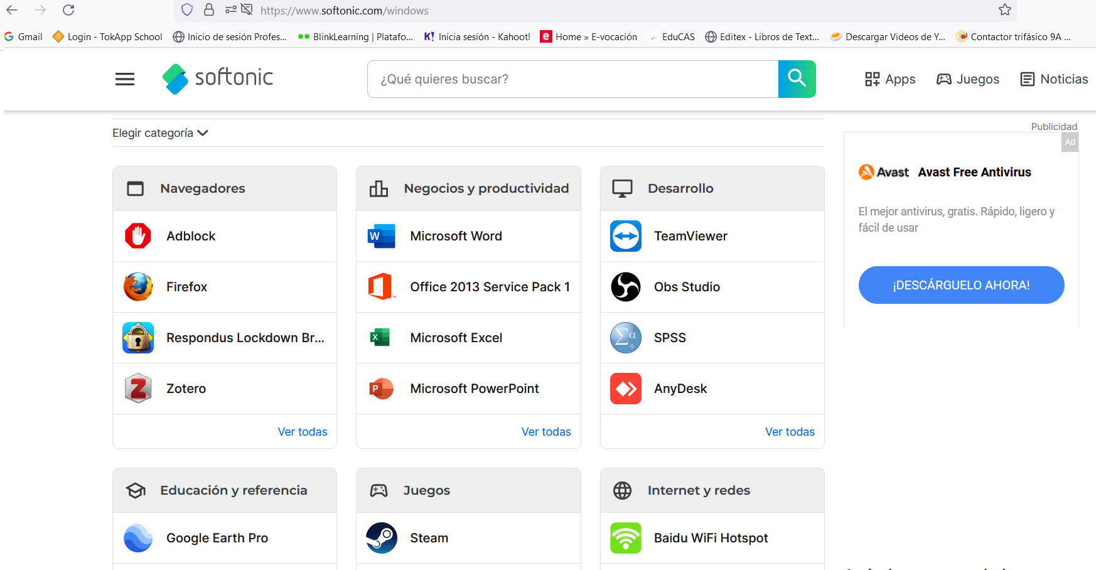Viewport: 1096px width, 570px height.
Task: Open the Juegos header menu item
Action: click(x=967, y=79)
